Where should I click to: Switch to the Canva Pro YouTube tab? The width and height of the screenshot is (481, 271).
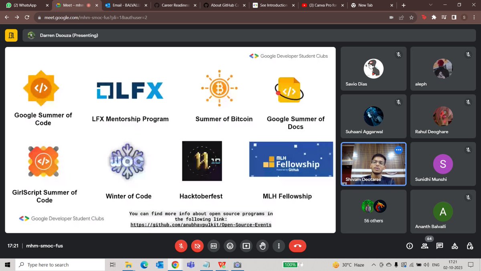[322, 6]
